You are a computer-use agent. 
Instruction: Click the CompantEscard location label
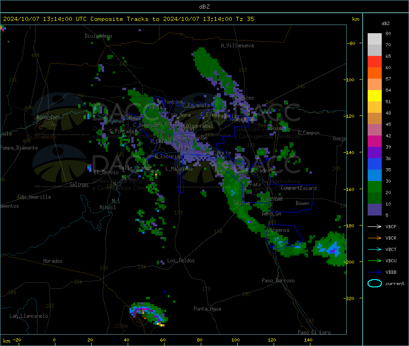pyautogui.click(x=299, y=188)
